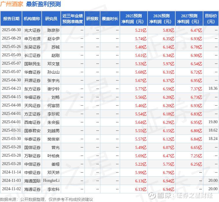This screenshot has height=202, width=219.
Task: Click the 2027预测净利润 column header
Action: point(189,19)
